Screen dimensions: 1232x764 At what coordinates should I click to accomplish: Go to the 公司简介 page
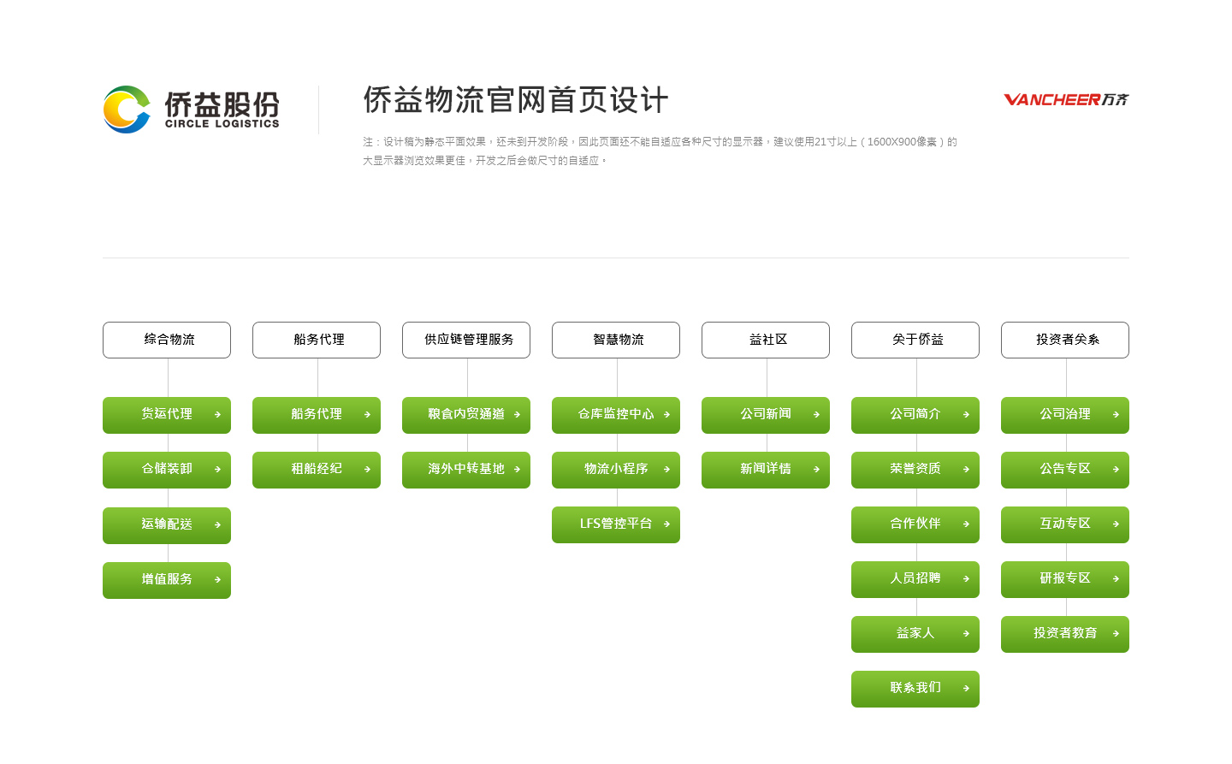pyautogui.click(x=915, y=415)
